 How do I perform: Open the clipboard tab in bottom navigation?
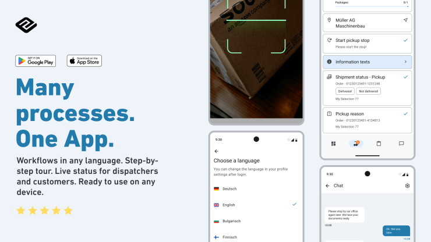click(x=379, y=143)
